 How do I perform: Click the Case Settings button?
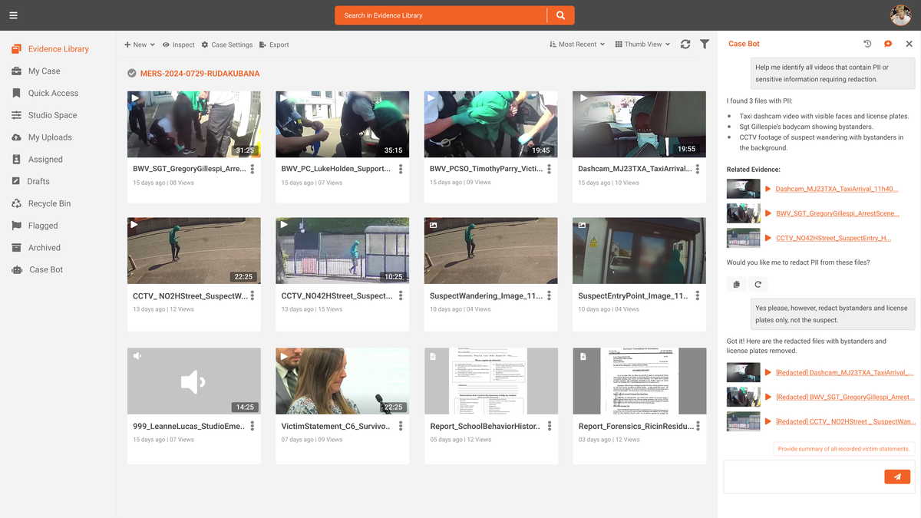tap(227, 45)
